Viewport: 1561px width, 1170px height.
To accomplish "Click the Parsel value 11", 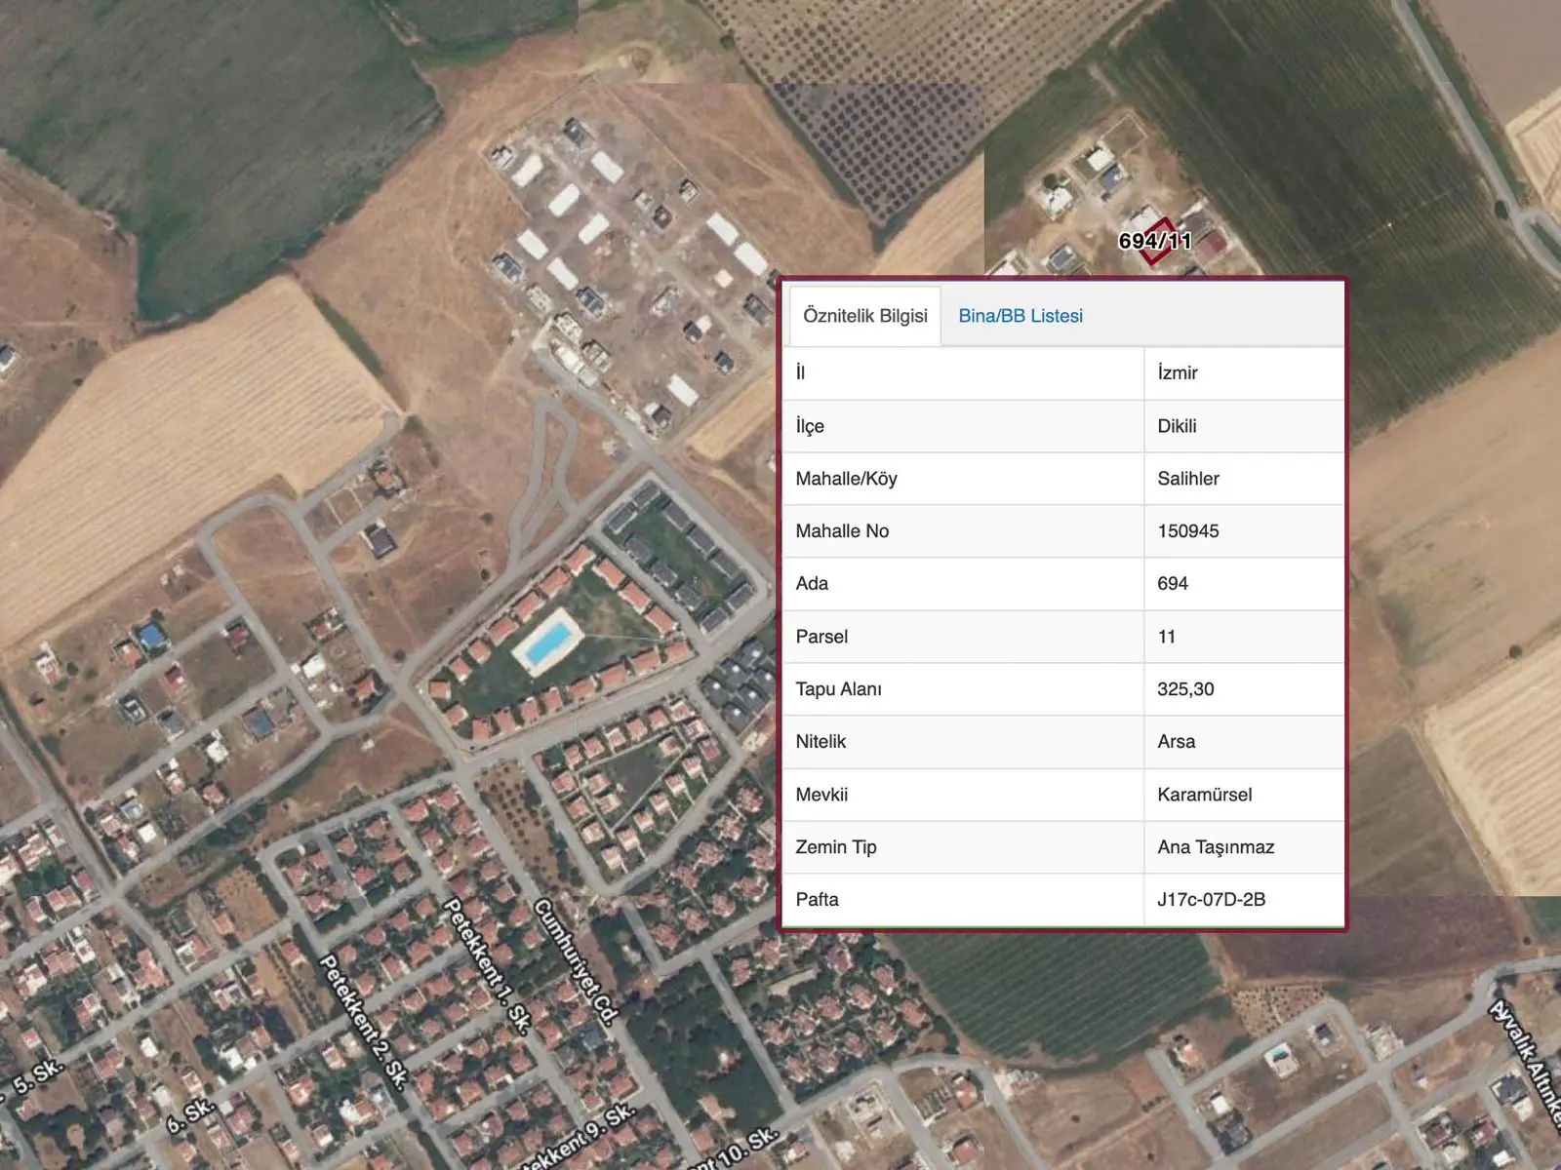I will [1167, 637].
